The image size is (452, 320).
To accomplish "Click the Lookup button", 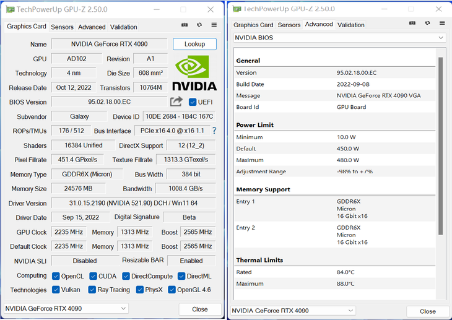I will pos(194,44).
